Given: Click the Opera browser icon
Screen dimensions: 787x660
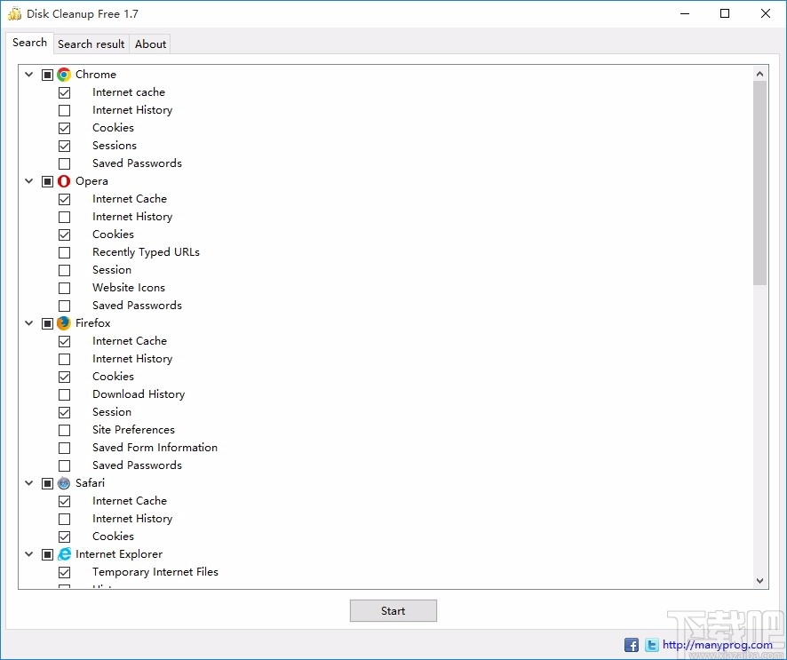Looking at the screenshot, I should (x=63, y=180).
